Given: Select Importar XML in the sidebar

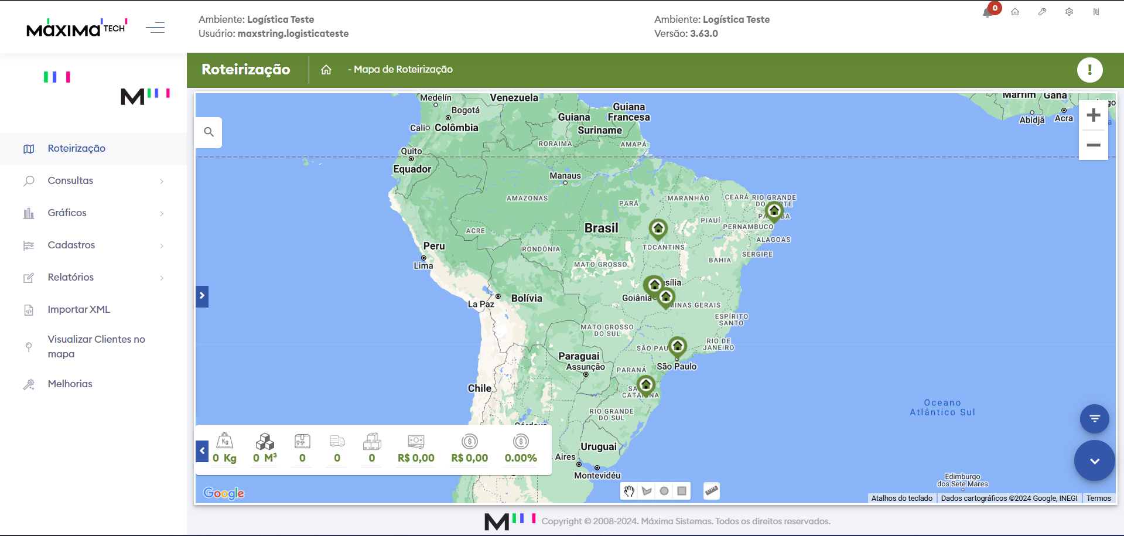Looking at the screenshot, I should pyautogui.click(x=93, y=310).
